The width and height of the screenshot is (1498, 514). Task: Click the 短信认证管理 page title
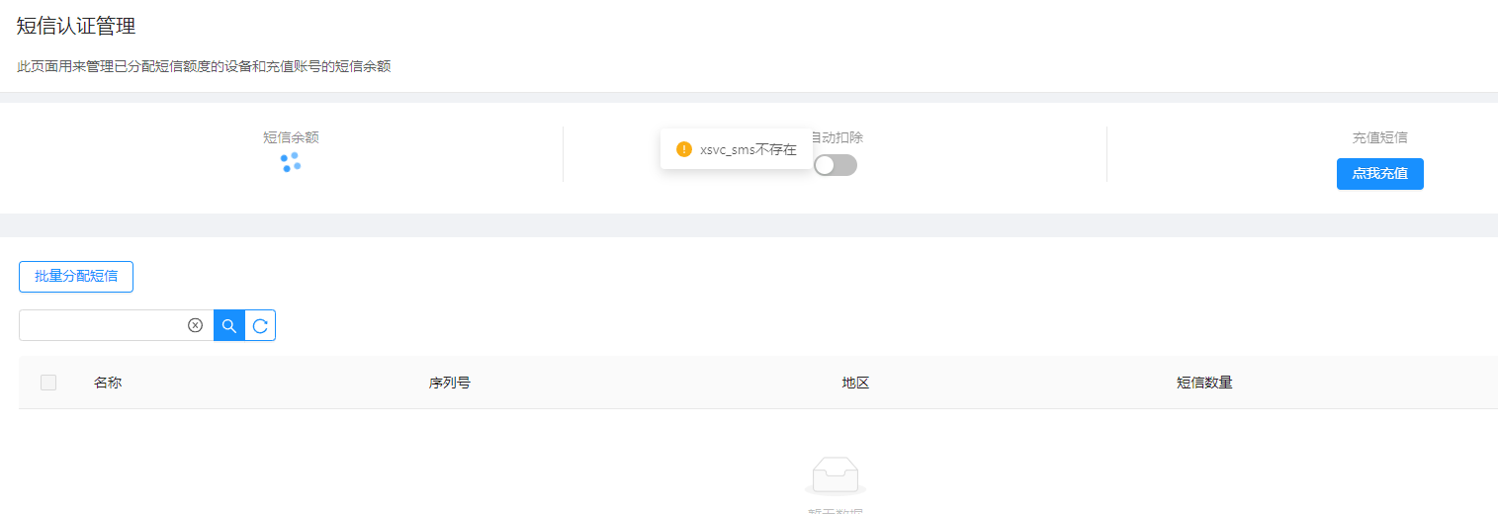tap(76, 27)
